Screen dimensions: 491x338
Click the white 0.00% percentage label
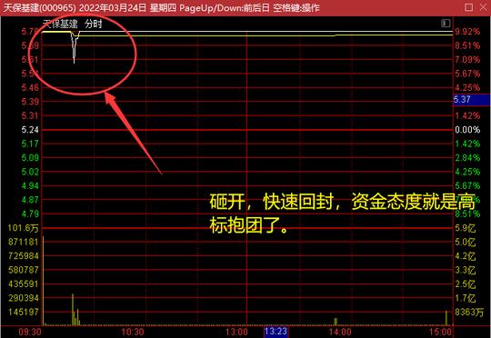(467, 130)
